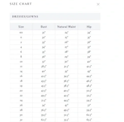Click the 52.5" hip value for size 22
This screenshot has width=124, height=122.
tap(89, 96)
